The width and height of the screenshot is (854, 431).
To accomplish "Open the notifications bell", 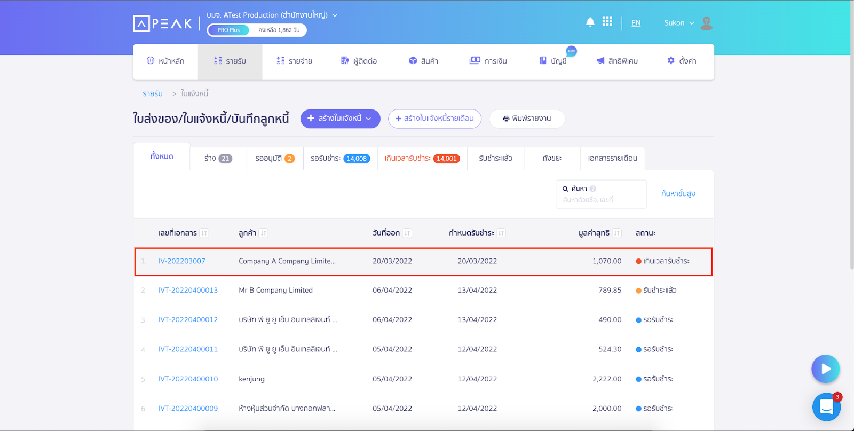I will coord(590,22).
